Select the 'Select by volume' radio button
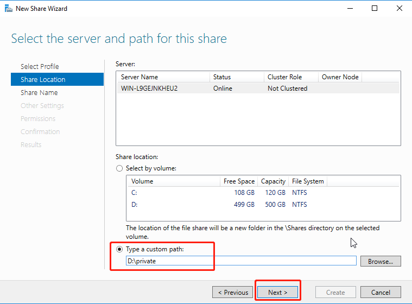The image size is (412, 304). [119, 169]
